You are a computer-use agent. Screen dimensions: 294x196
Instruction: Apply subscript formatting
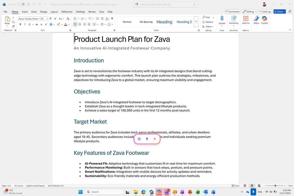[41, 24]
